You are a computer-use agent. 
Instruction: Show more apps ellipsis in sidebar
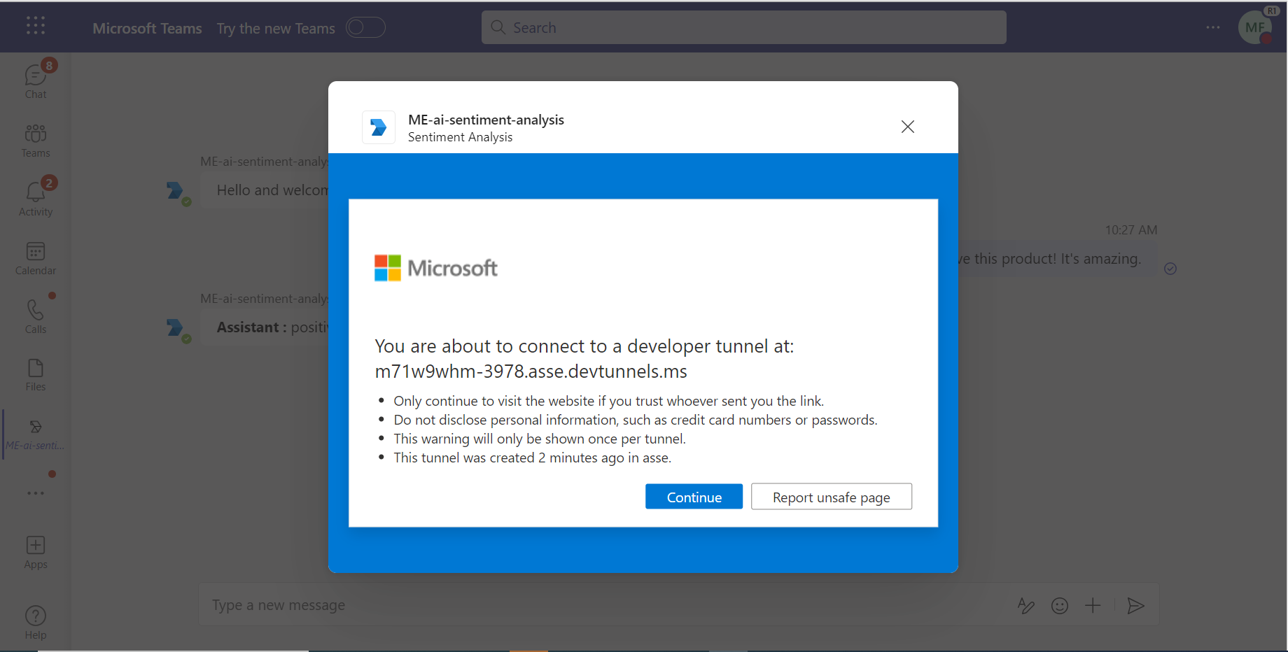tap(36, 493)
